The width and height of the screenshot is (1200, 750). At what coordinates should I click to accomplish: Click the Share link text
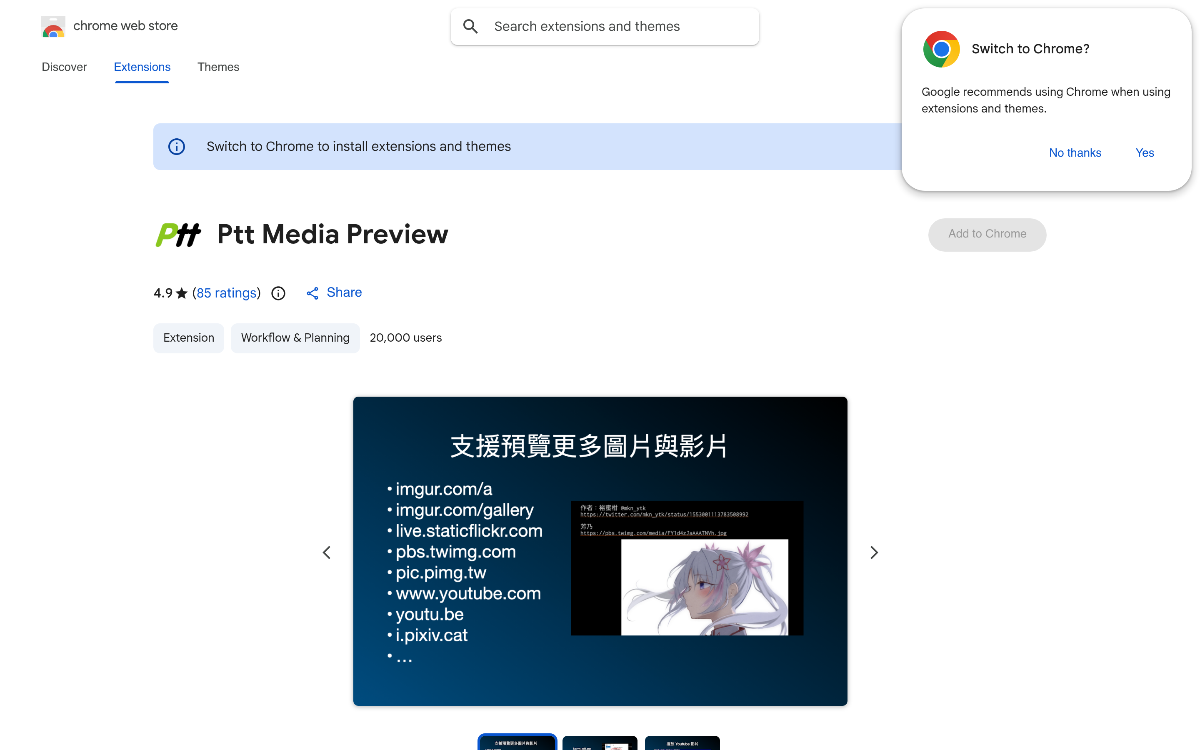[x=344, y=292]
